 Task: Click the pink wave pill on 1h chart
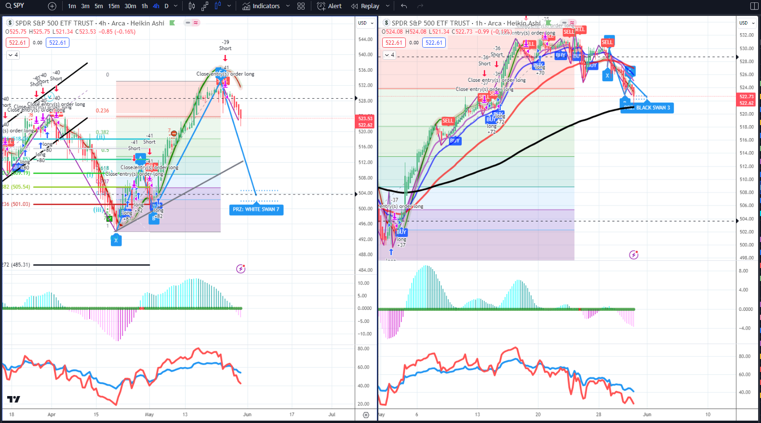(572, 23)
